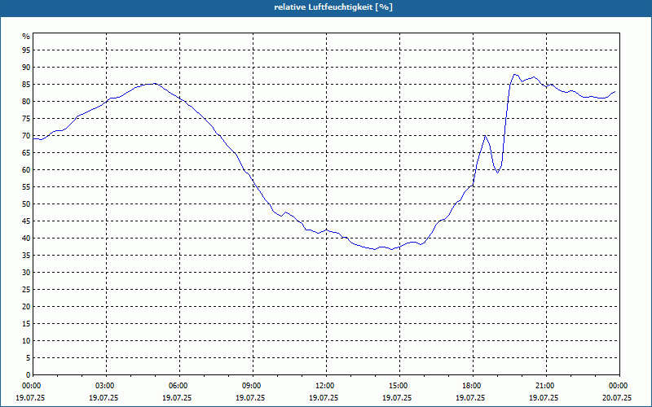Pick the 40 y-axis tick label
652x407 pixels.
click(26, 238)
